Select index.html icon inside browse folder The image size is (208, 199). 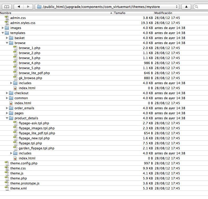tap(15, 88)
